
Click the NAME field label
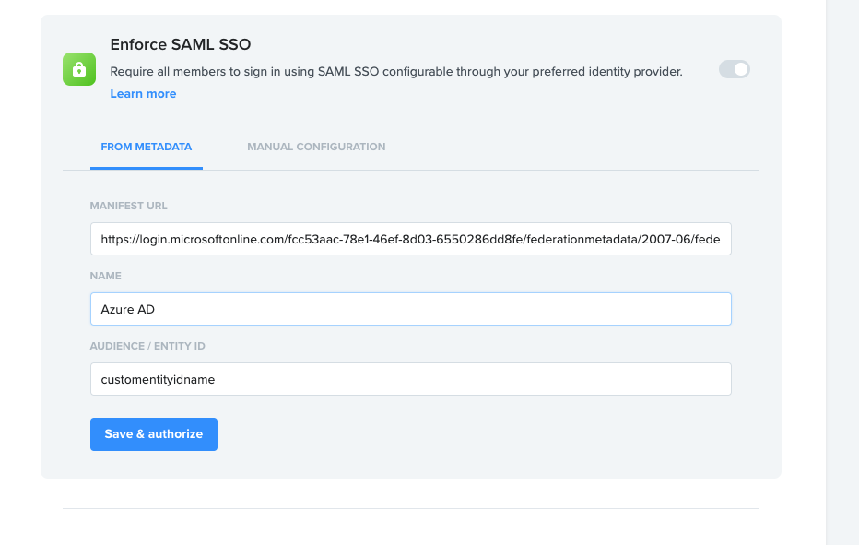tap(106, 276)
